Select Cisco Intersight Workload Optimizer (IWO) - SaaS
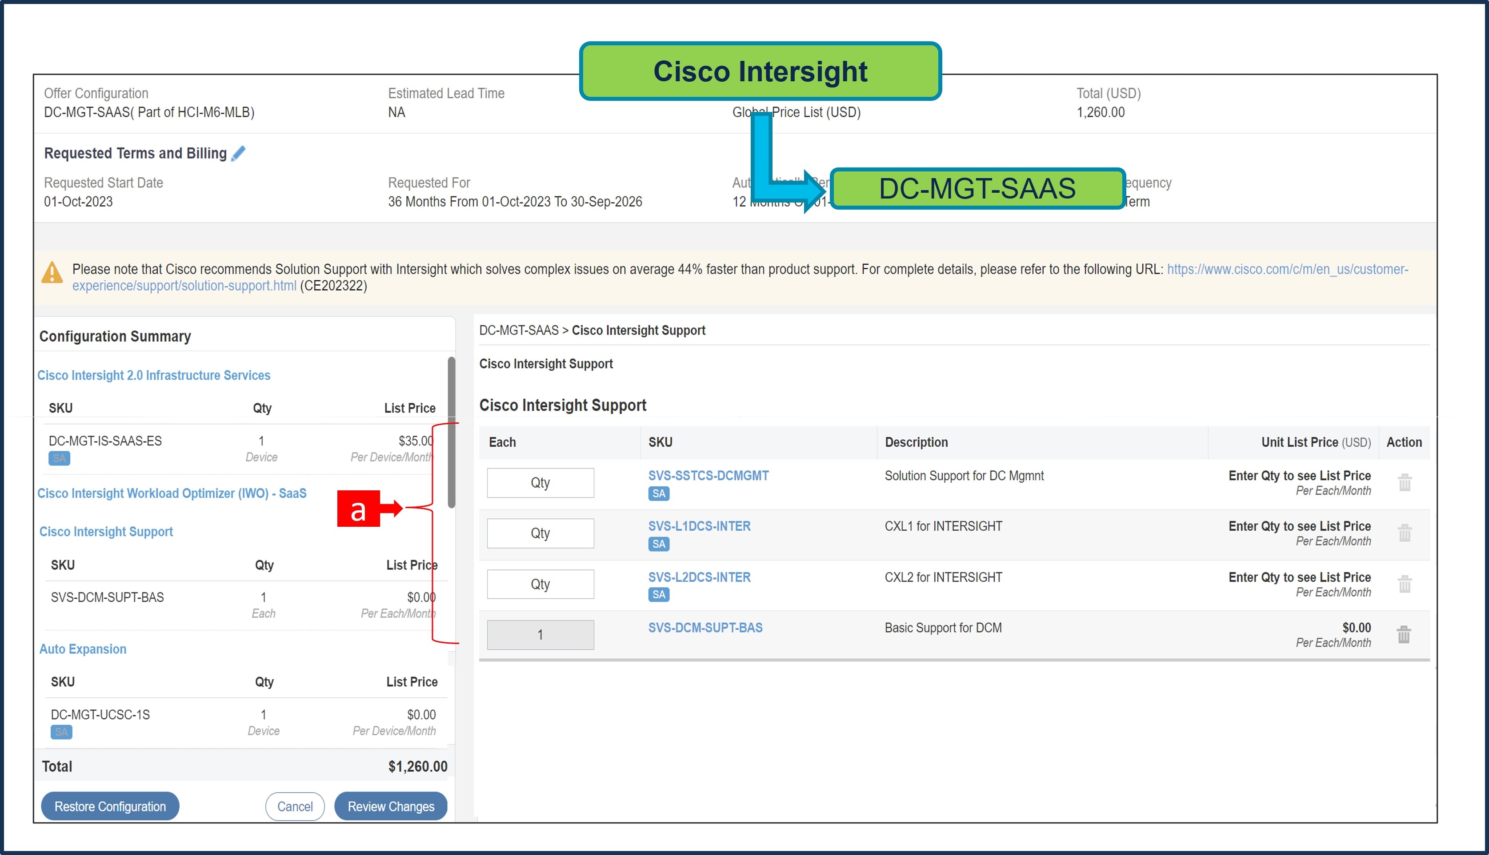Image resolution: width=1489 pixels, height=855 pixels. 172,493
